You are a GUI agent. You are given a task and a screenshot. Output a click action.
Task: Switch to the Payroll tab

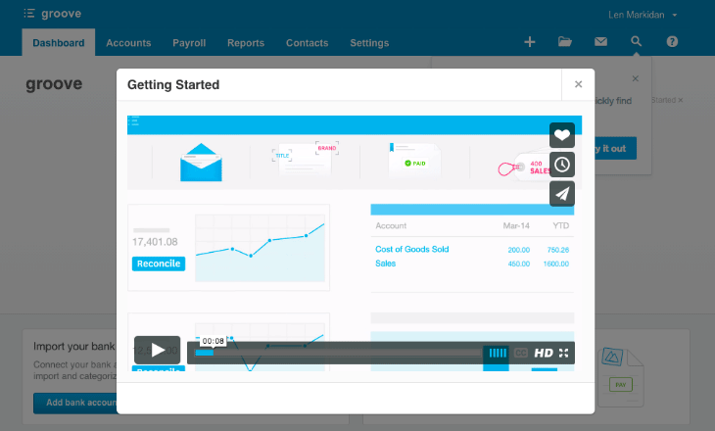189,43
